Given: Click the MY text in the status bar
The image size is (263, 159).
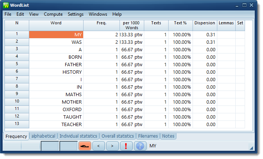Looking at the screenshot, I should click(153, 146).
